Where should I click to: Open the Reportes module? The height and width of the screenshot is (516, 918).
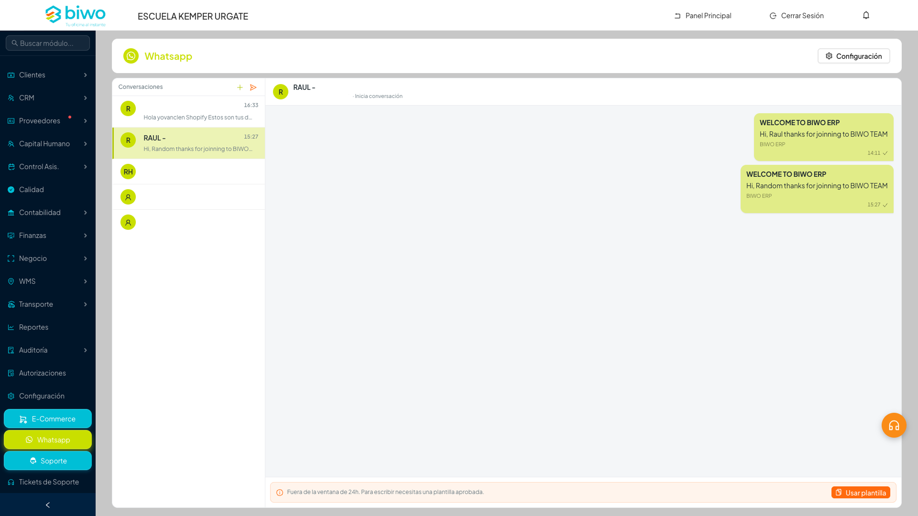(48, 327)
